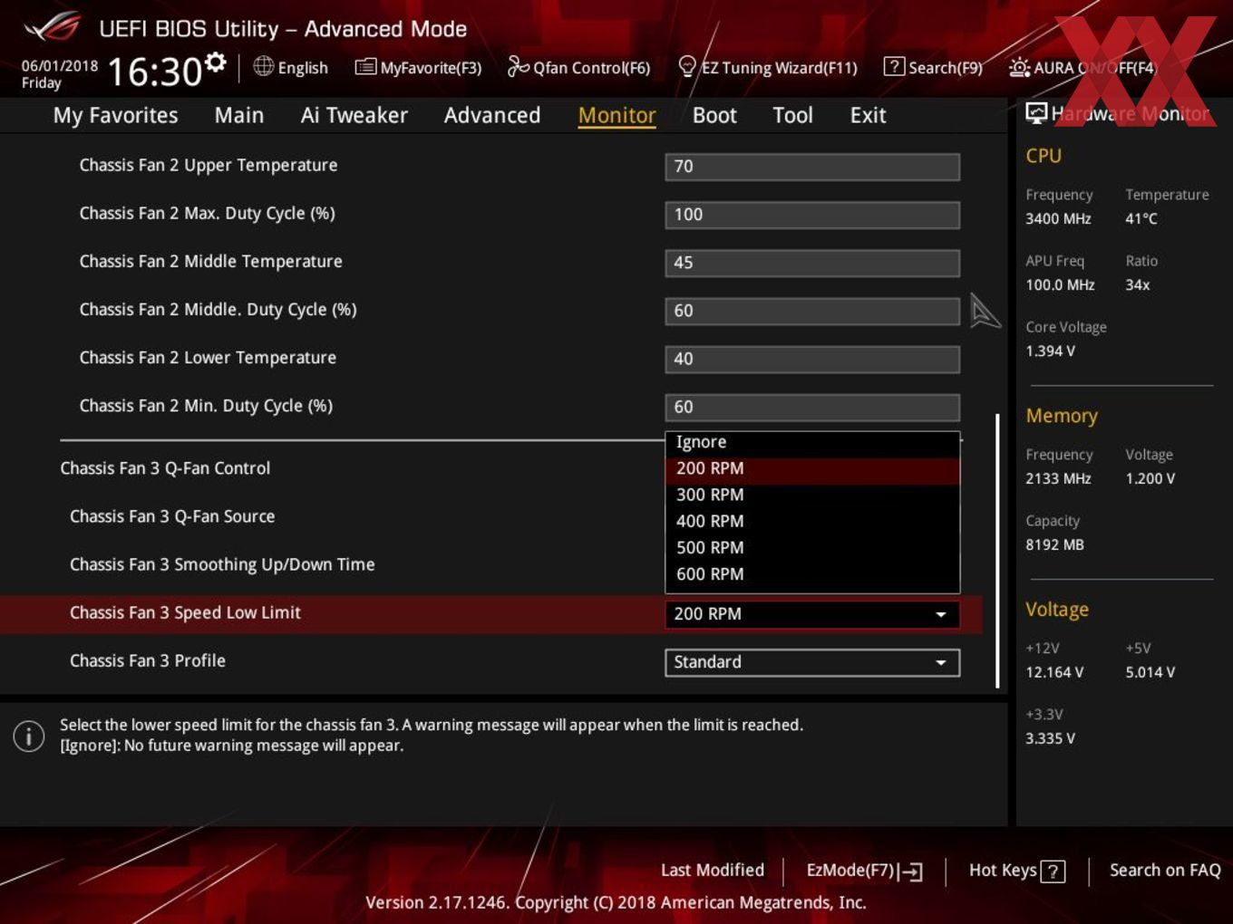Click Chassis Fan 2 Lower Temperature field
The width and height of the screenshot is (1233, 924).
point(812,359)
